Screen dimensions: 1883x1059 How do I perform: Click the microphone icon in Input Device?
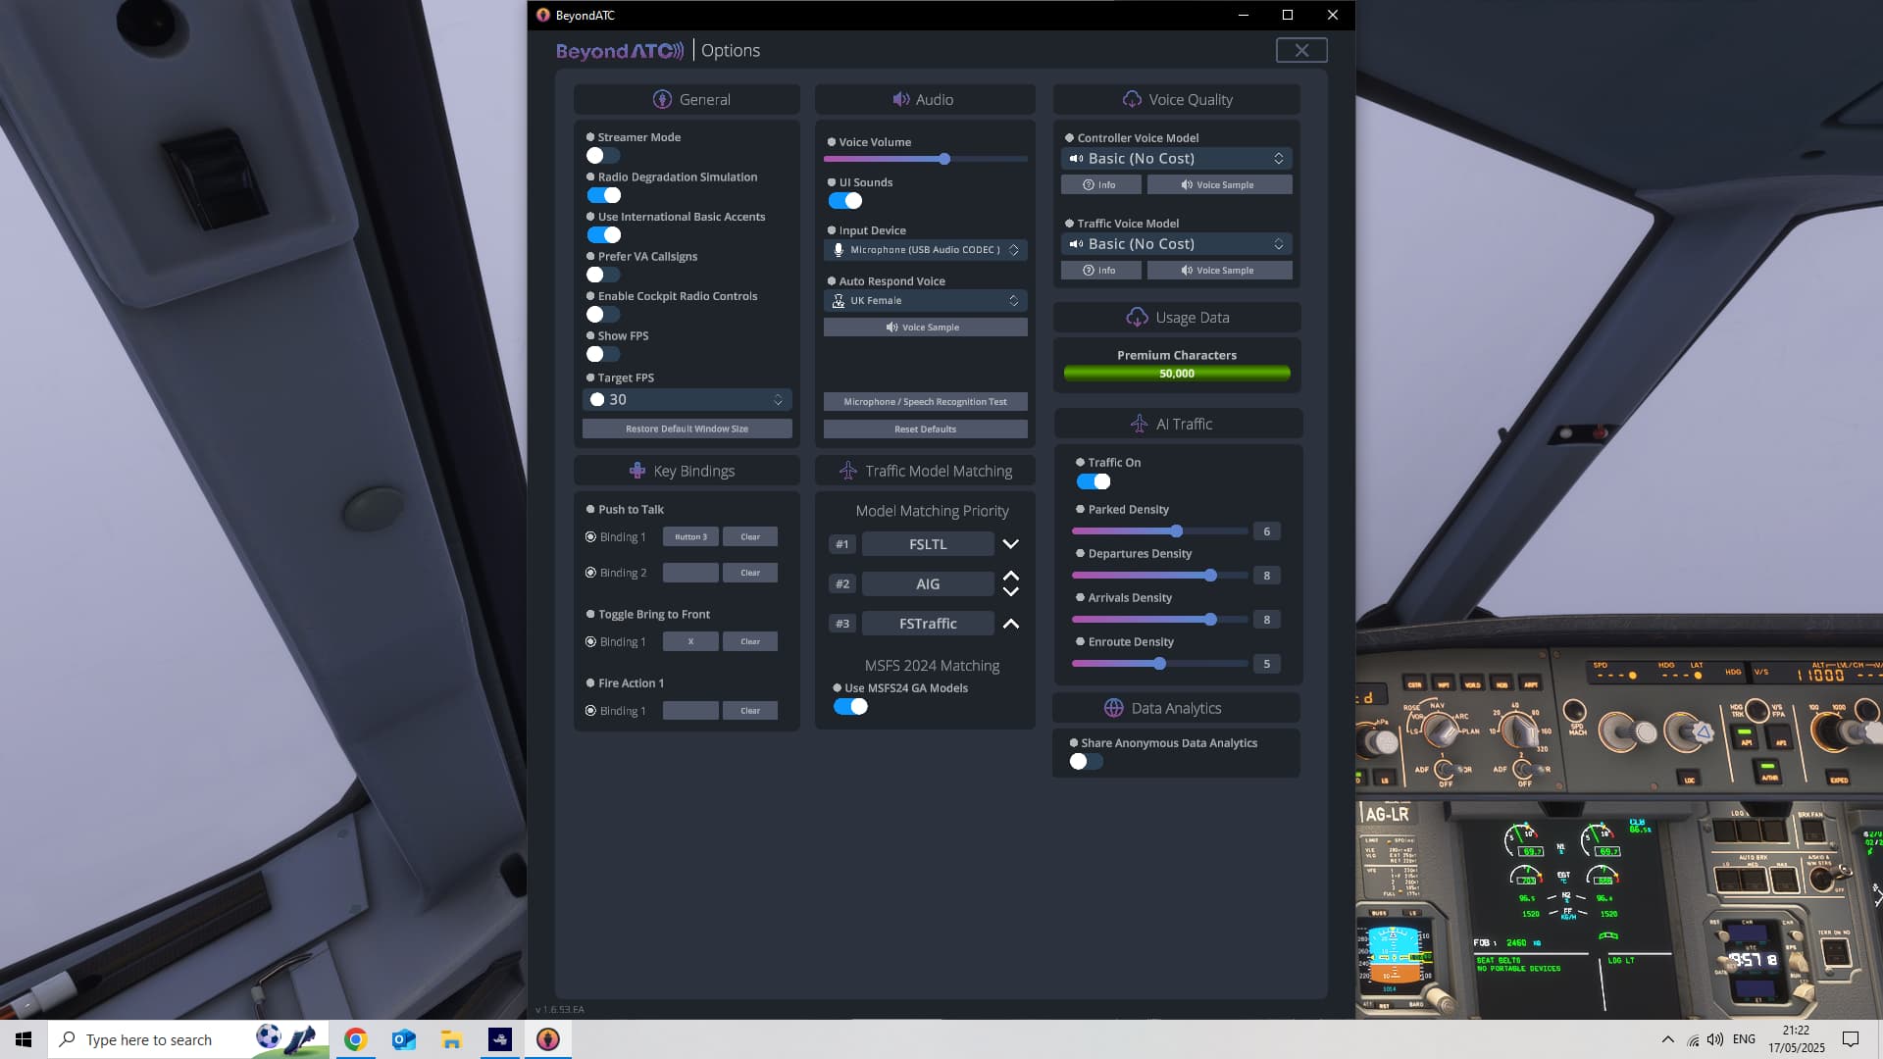(839, 250)
